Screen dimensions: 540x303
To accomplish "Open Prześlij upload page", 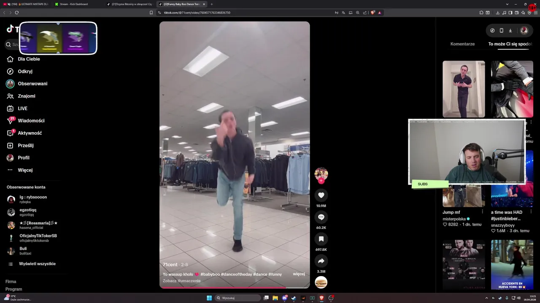I will point(25,146).
